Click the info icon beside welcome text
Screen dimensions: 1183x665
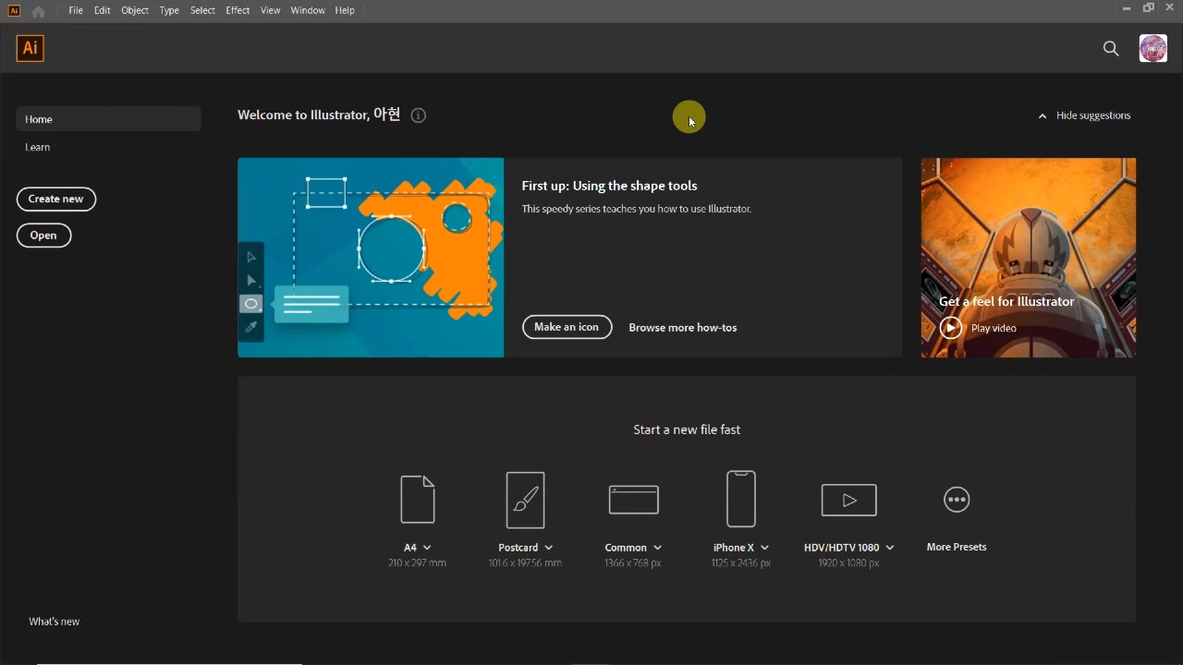pyautogui.click(x=419, y=115)
